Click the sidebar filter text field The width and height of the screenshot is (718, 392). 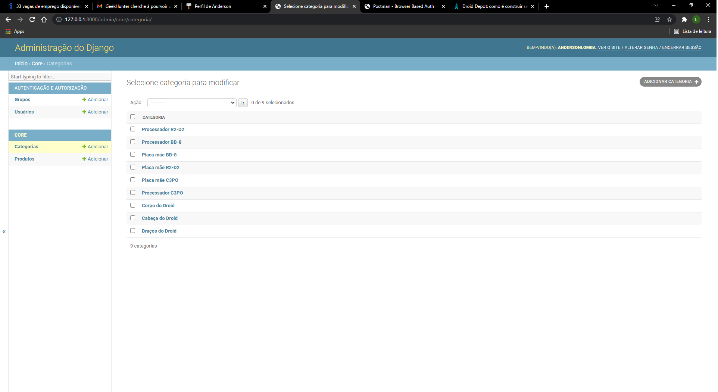[x=60, y=77]
